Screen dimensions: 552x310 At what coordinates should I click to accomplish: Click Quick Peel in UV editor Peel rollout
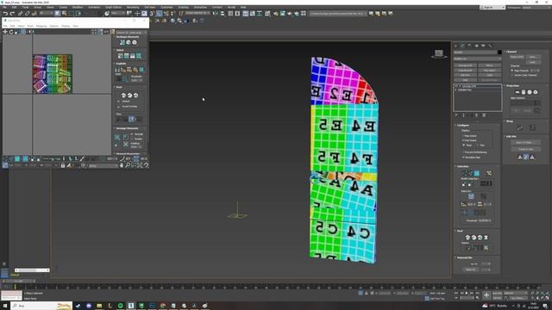[123, 96]
